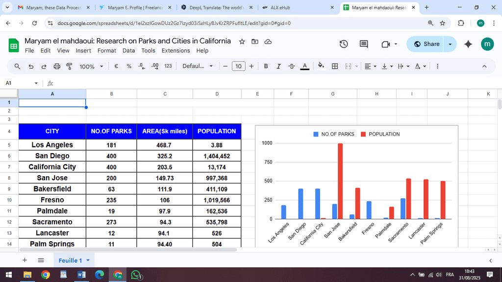Click the Share button
Image resolution: width=502 pixels, height=282 pixels.
(x=426, y=44)
